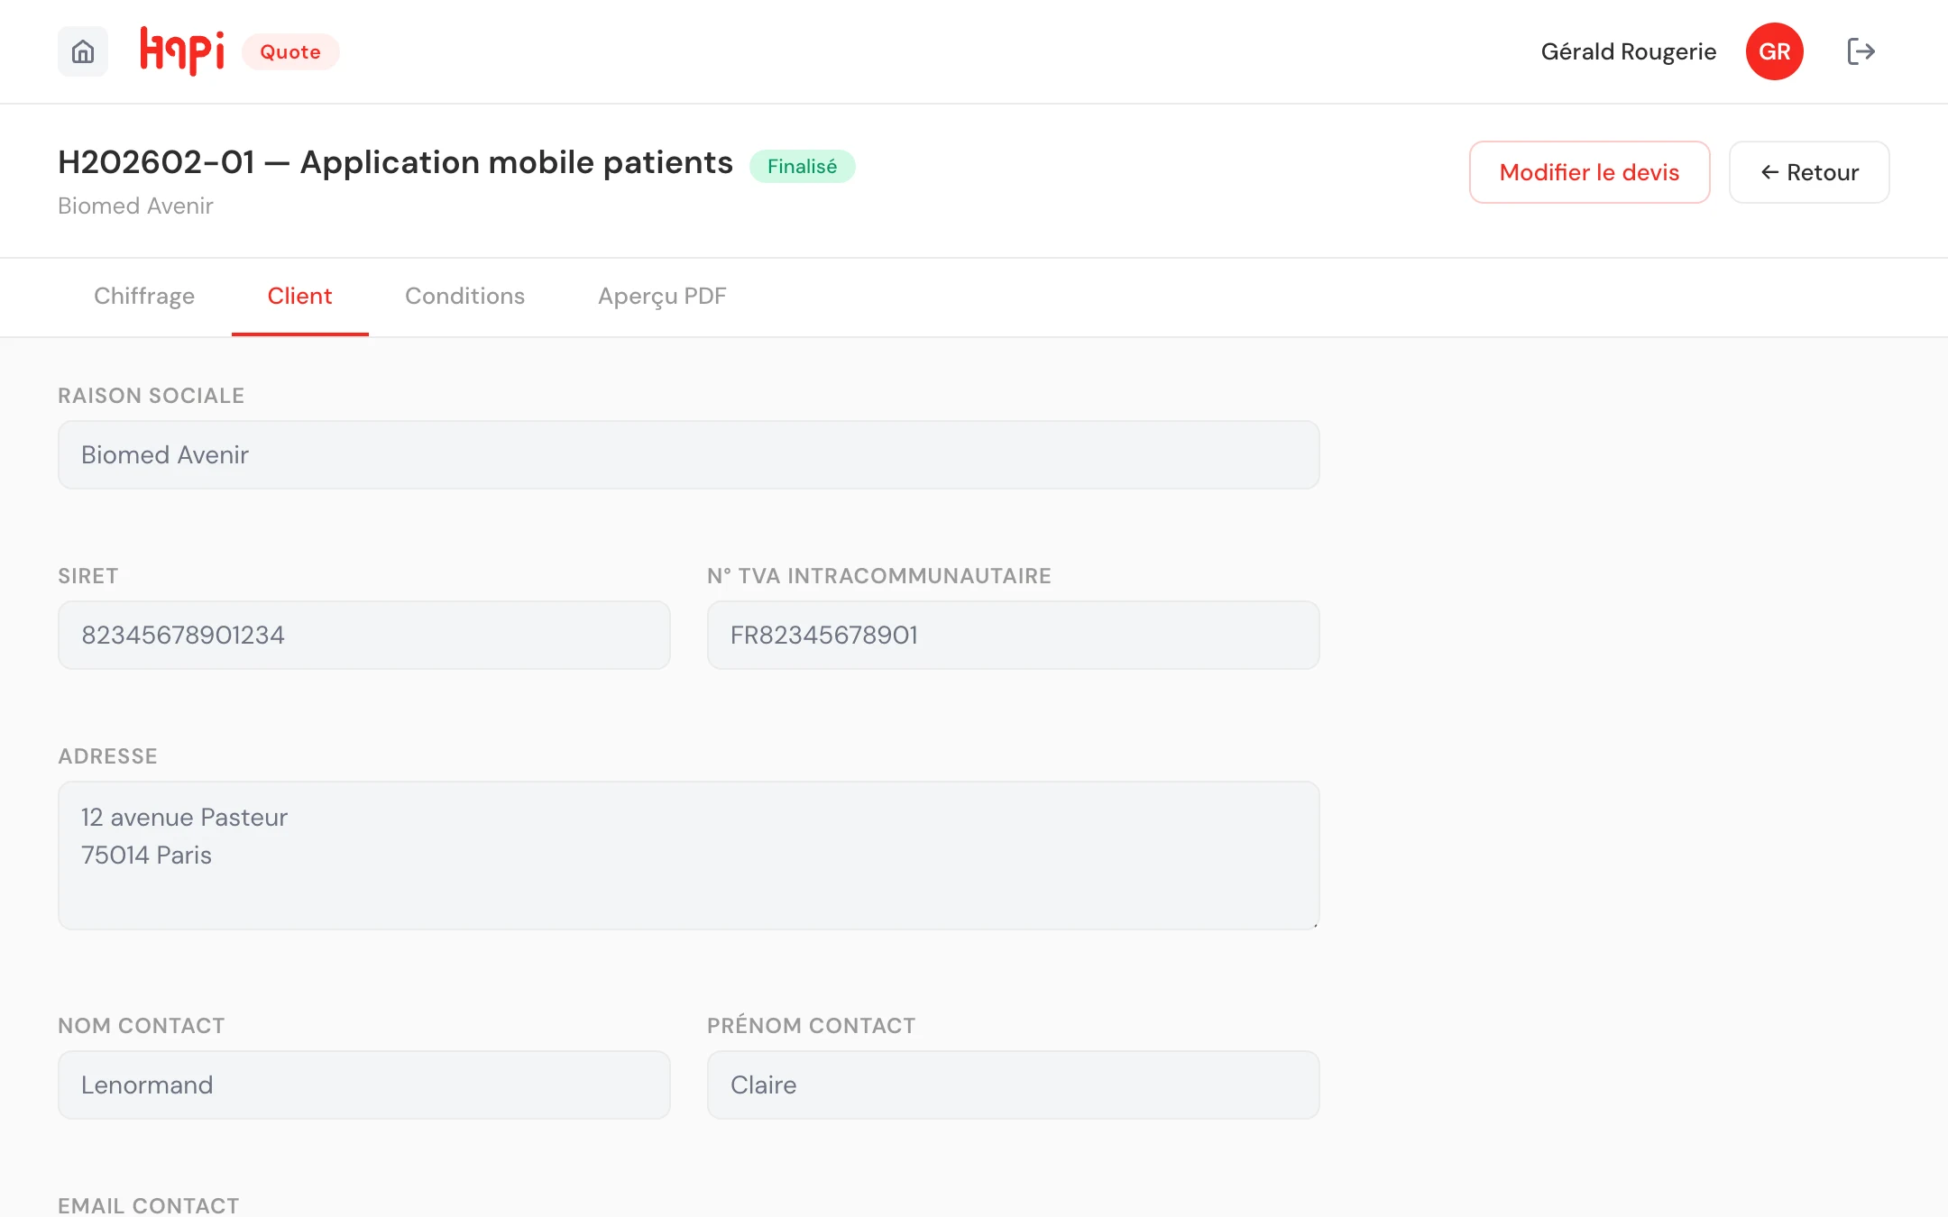1948x1217 pixels.
Task: Go back with the Retour button
Action: click(1809, 172)
